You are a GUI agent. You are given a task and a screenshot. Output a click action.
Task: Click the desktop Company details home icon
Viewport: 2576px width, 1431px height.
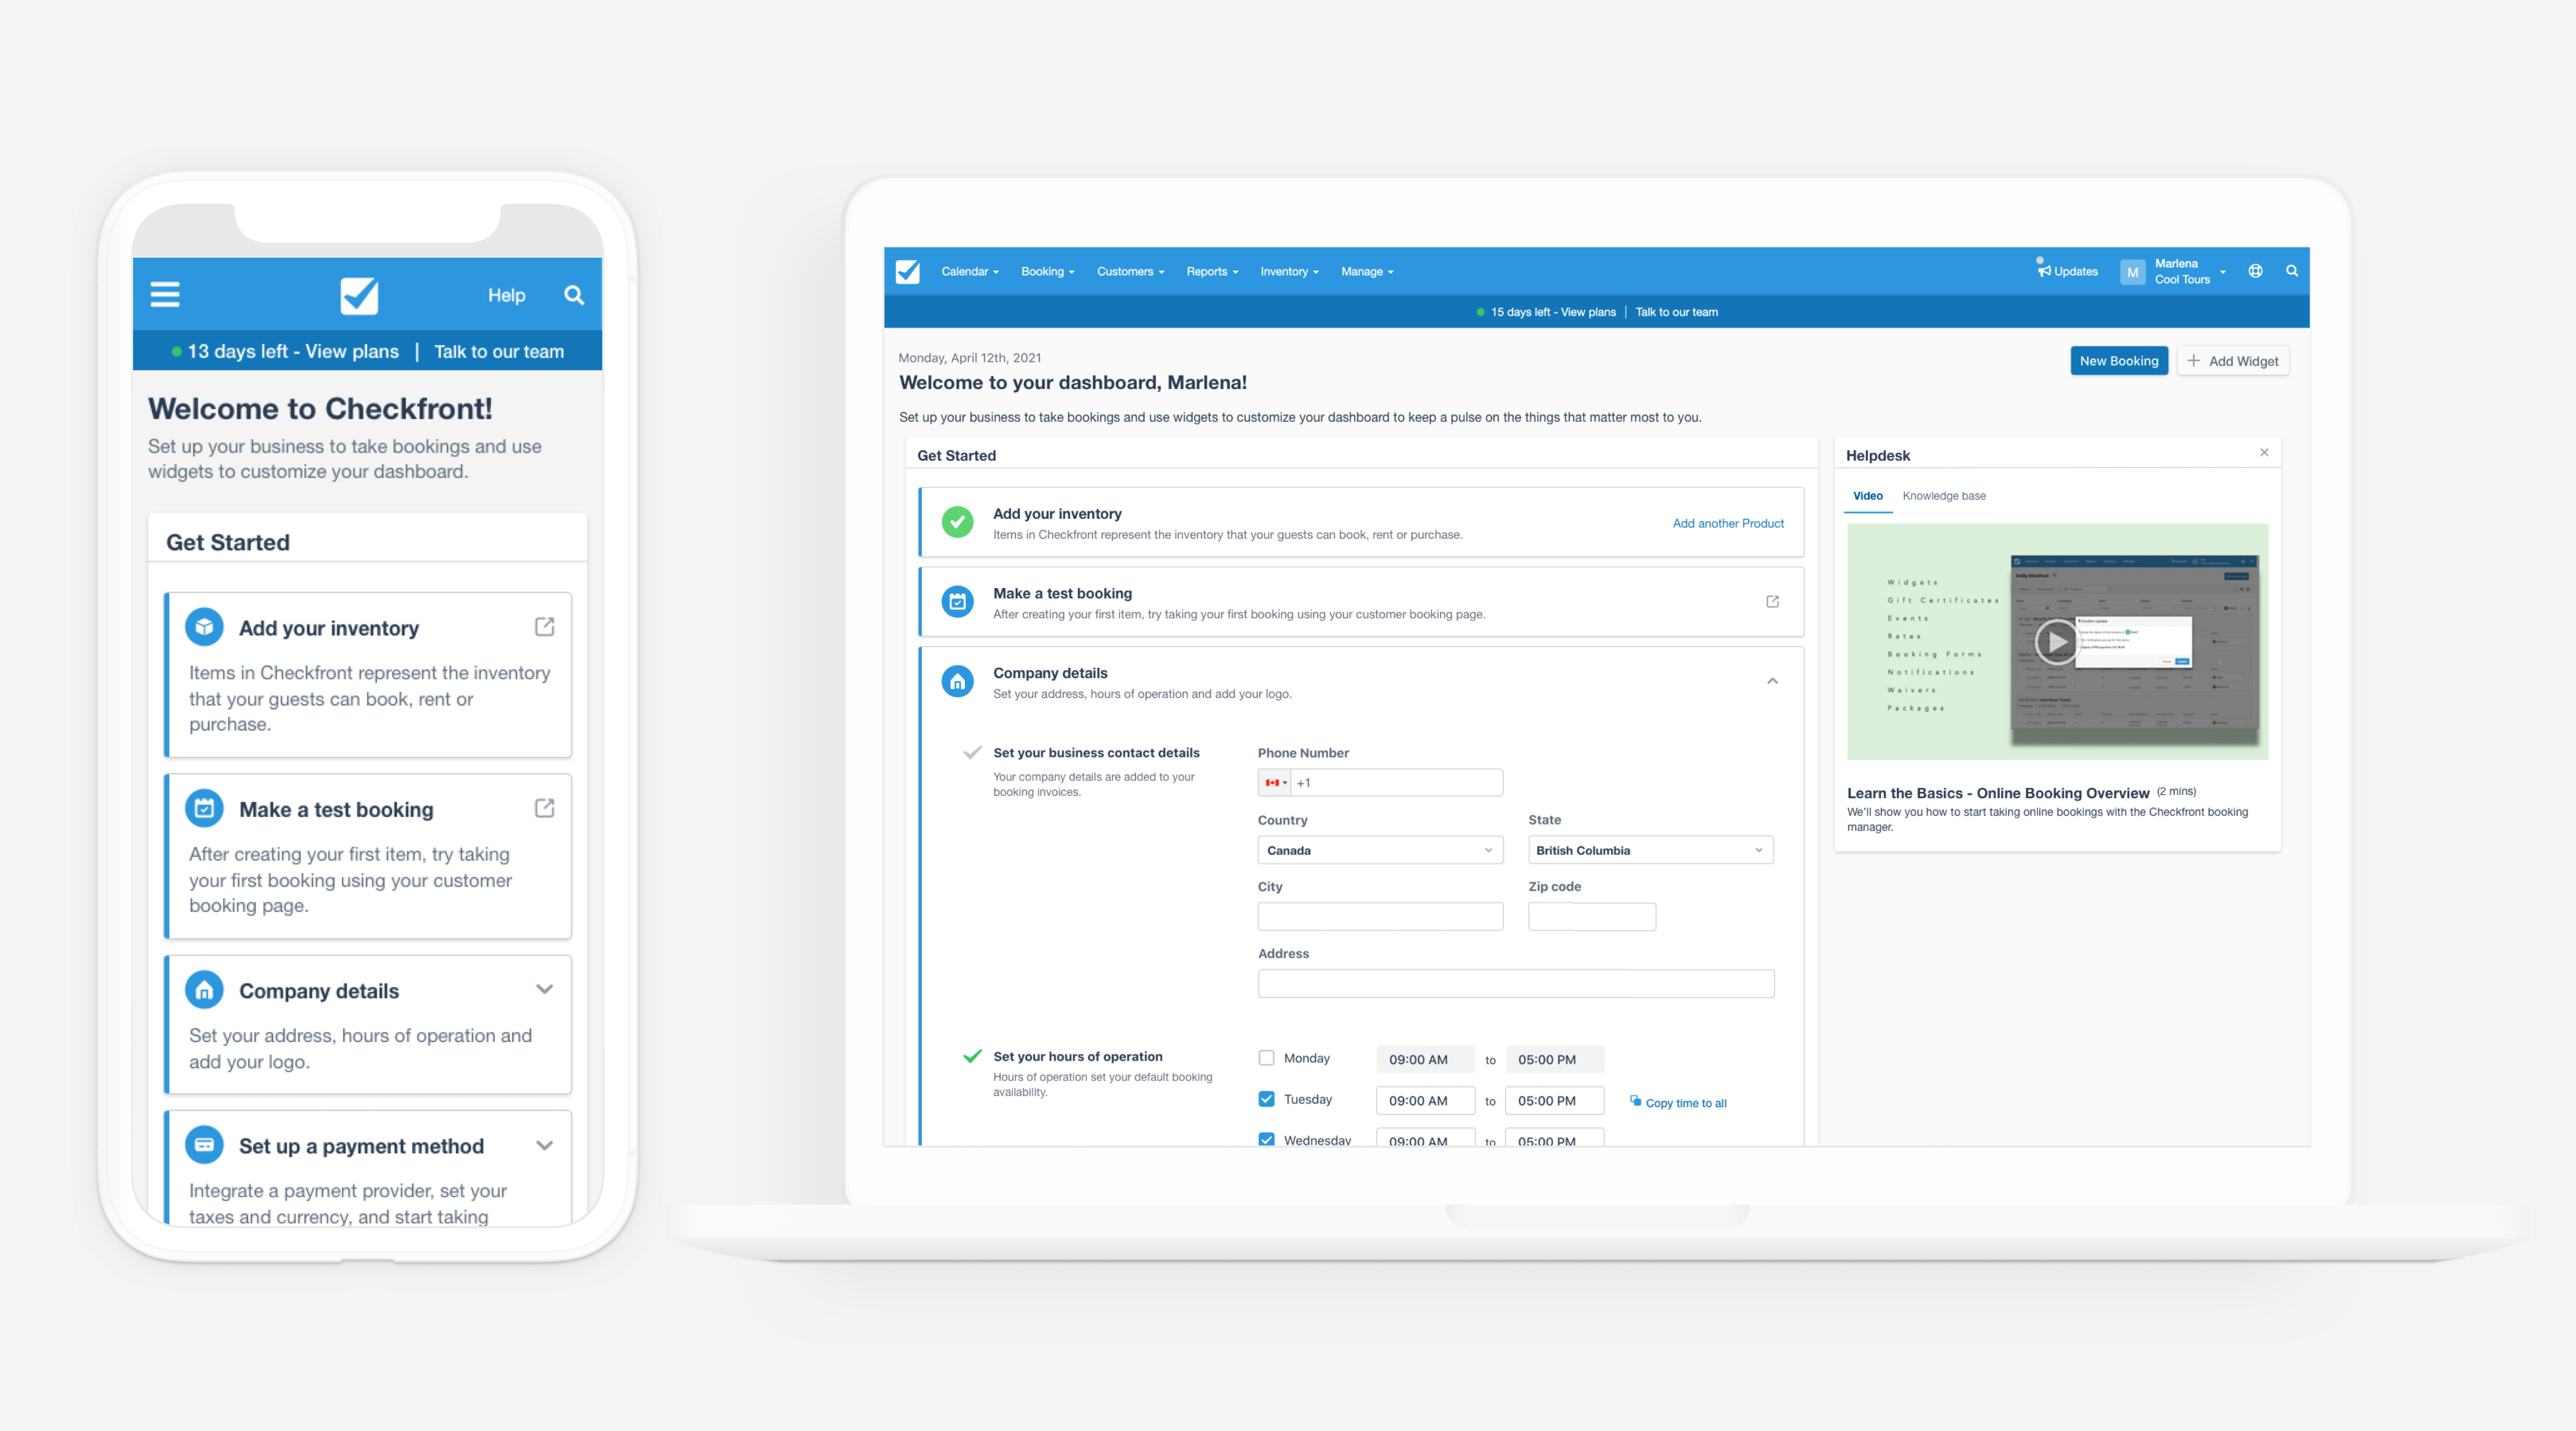pyautogui.click(x=957, y=682)
